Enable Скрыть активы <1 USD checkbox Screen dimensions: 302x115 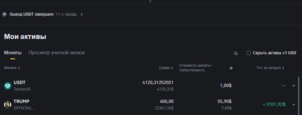pyautogui.click(x=249, y=53)
